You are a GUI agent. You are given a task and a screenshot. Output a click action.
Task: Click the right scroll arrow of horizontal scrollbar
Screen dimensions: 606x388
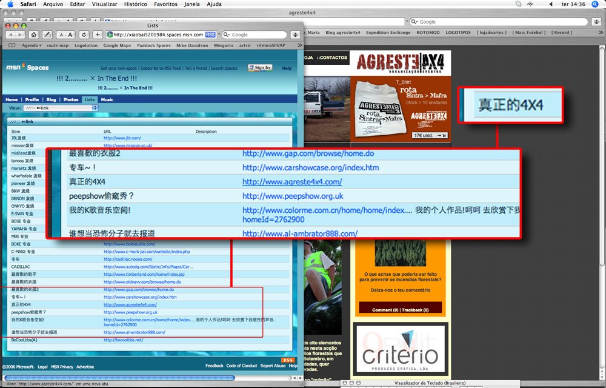pyautogui.click(x=299, y=378)
